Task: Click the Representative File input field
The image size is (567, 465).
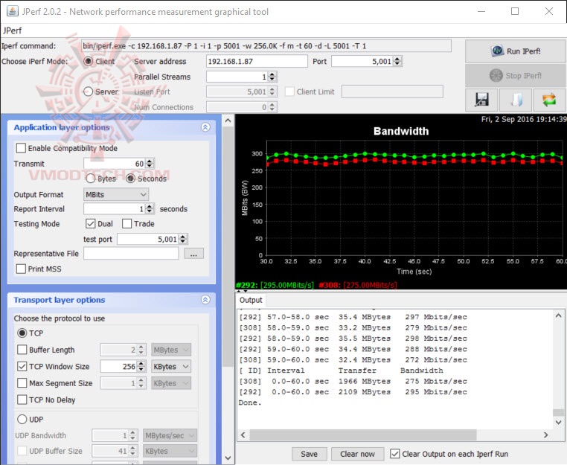Action: (131, 254)
